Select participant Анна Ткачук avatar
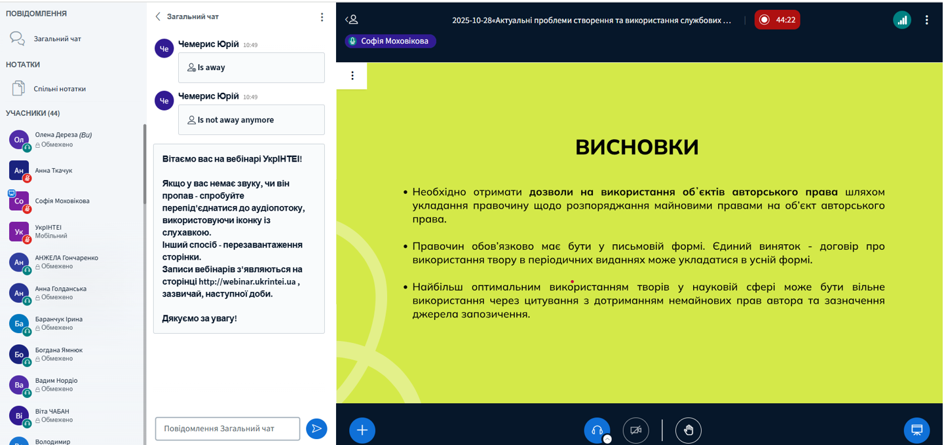This screenshot has width=944, height=445. (x=19, y=170)
